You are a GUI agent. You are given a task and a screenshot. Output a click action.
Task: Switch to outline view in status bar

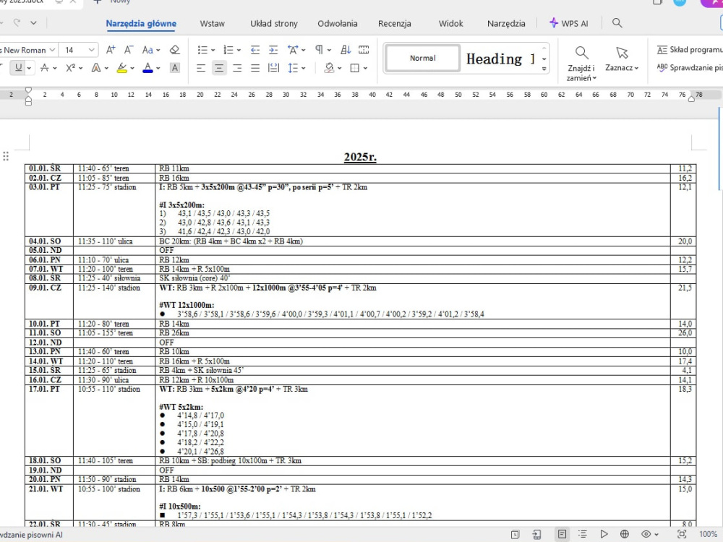(x=583, y=534)
